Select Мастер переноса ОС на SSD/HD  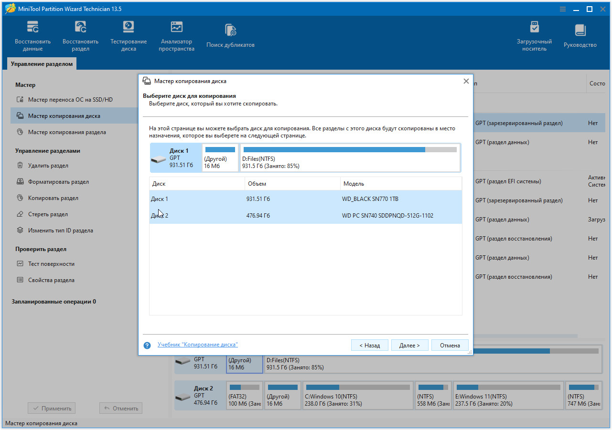click(70, 100)
